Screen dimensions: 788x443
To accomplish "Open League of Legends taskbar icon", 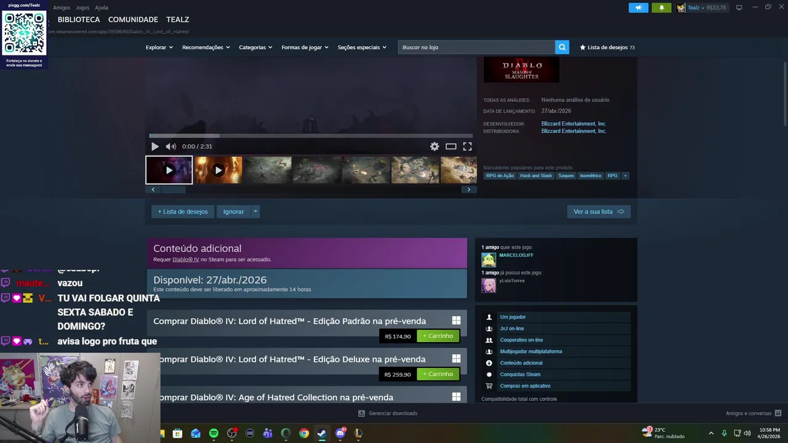I will tap(358, 433).
